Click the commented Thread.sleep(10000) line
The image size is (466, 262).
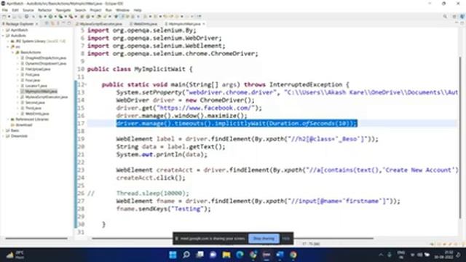click(x=152, y=193)
